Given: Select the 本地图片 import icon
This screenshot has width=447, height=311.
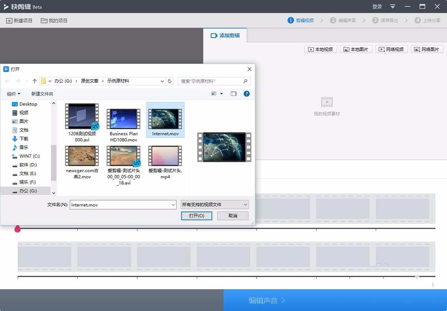Looking at the screenshot, I should [356, 49].
